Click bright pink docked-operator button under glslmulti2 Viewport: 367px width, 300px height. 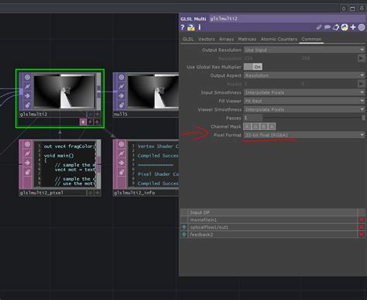(83, 122)
